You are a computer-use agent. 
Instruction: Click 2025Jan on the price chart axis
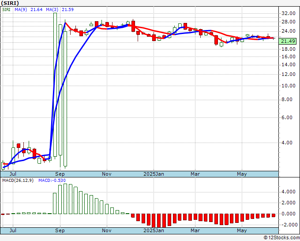pyautogui.click(x=154, y=174)
